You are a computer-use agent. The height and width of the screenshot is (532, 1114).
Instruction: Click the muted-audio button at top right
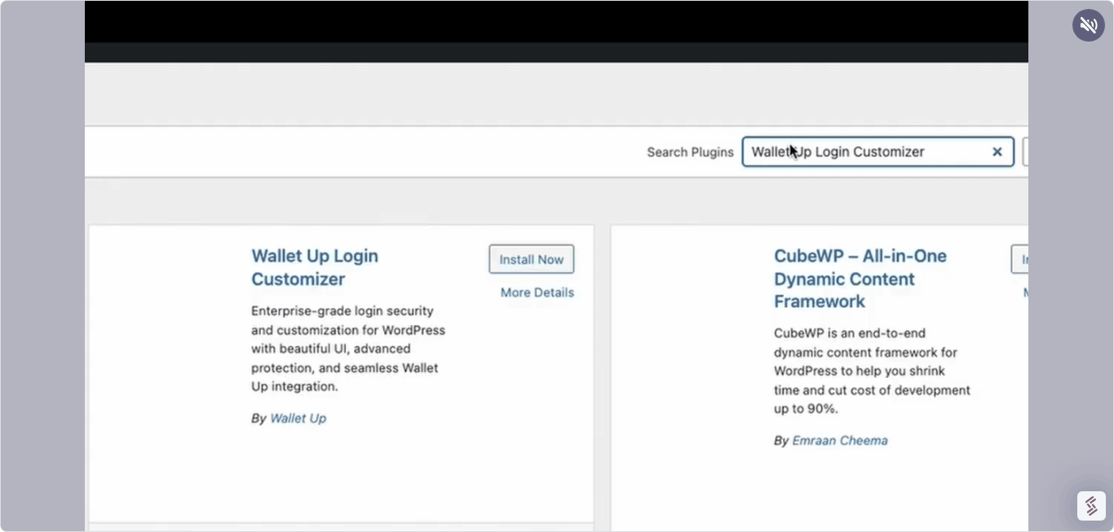(1089, 24)
